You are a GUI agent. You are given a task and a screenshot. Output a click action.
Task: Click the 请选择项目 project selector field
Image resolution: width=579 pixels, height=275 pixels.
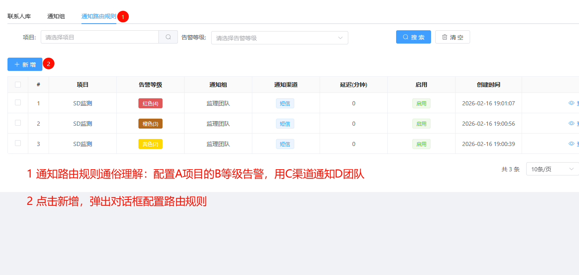click(x=100, y=37)
